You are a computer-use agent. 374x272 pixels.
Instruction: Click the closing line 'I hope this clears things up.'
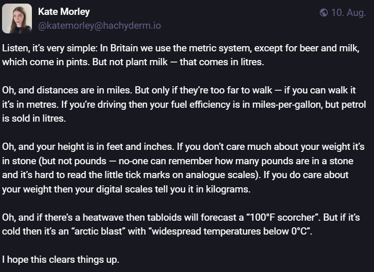point(61,259)
